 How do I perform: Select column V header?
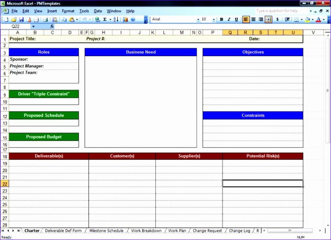pos(313,32)
